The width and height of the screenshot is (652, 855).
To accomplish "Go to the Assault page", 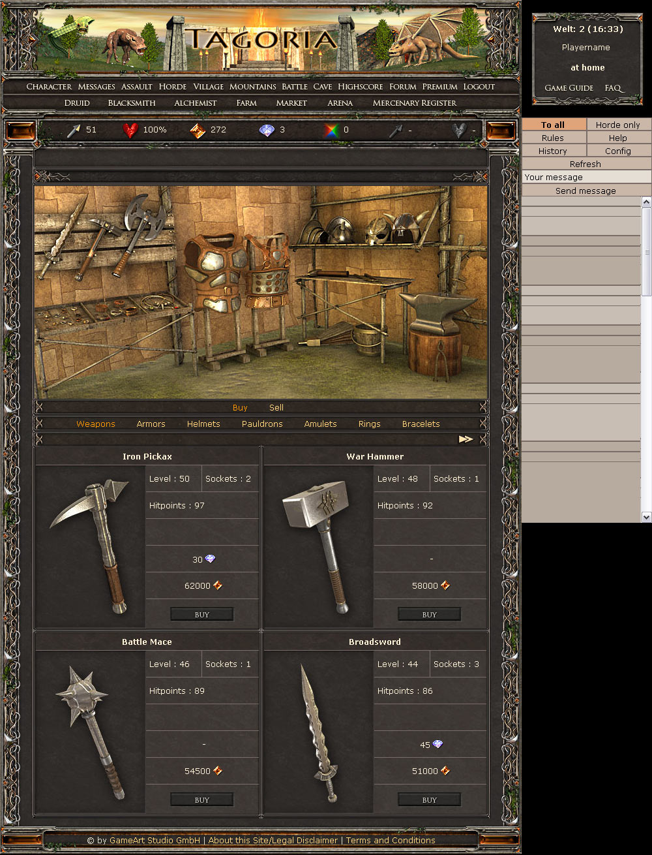I will click(x=137, y=86).
